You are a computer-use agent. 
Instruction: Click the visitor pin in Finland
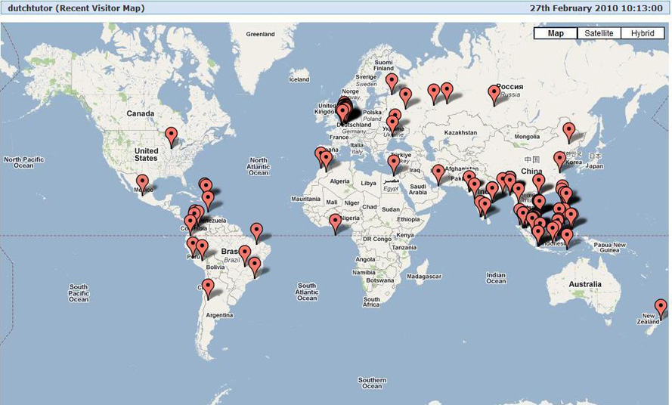click(392, 83)
